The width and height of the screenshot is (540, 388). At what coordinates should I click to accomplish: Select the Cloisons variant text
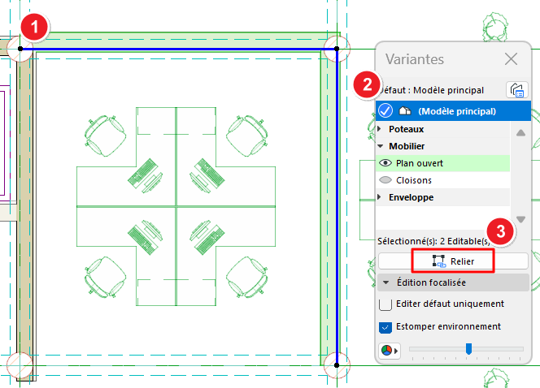click(x=414, y=180)
